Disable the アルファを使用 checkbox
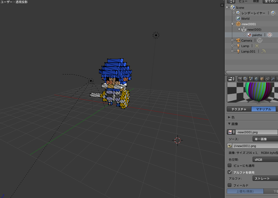278x198 pixels. point(229,172)
